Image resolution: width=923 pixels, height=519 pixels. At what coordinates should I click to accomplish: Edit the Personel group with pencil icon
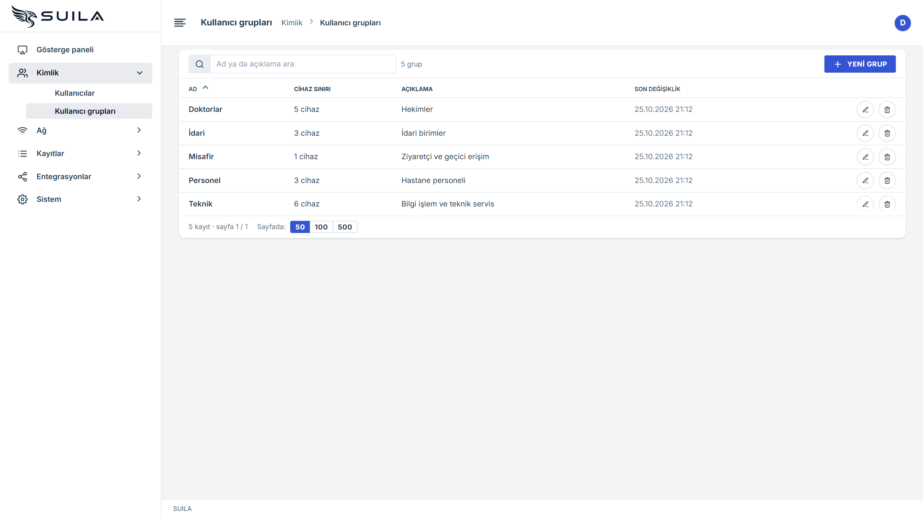[x=865, y=180]
